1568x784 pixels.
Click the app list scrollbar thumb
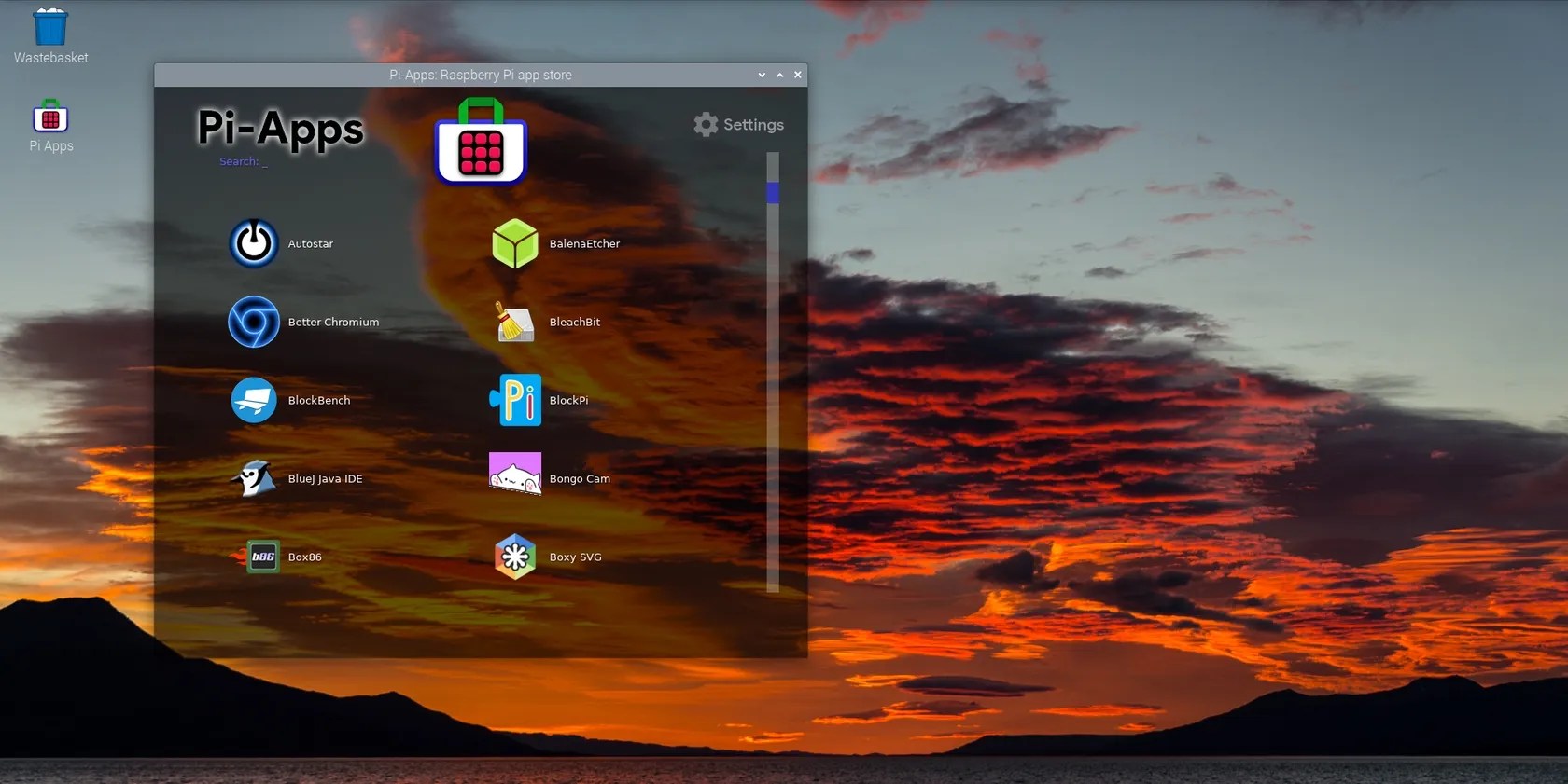click(x=773, y=192)
